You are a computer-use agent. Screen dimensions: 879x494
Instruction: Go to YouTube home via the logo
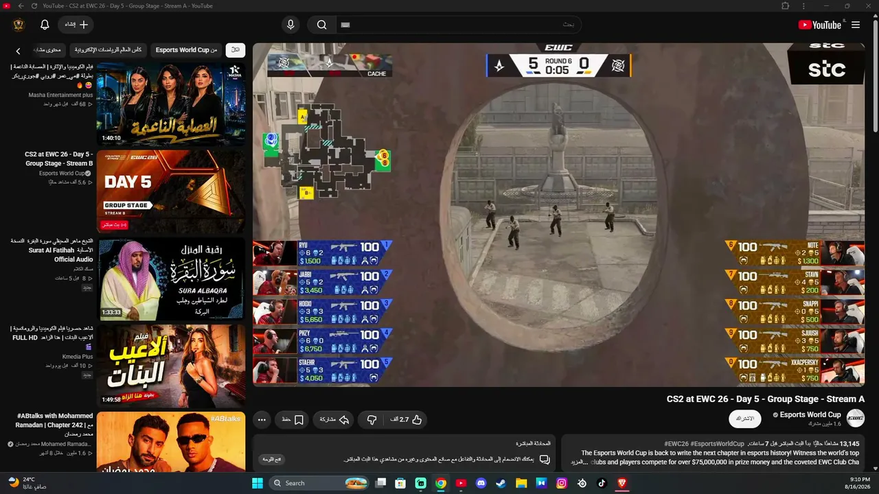[820, 25]
